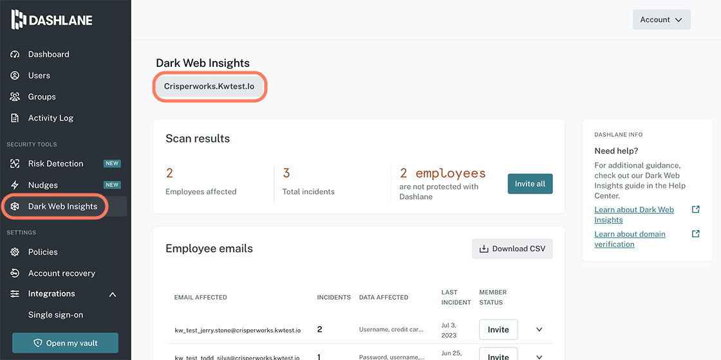The image size is (721, 360).
Task: Expand the kw_test_todd_silva row chevron
Action: pyautogui.click(x=539, y=357)
